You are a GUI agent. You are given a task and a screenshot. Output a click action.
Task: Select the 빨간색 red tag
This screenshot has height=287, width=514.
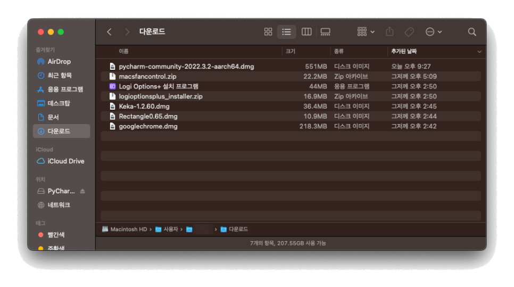pos(61,235)
